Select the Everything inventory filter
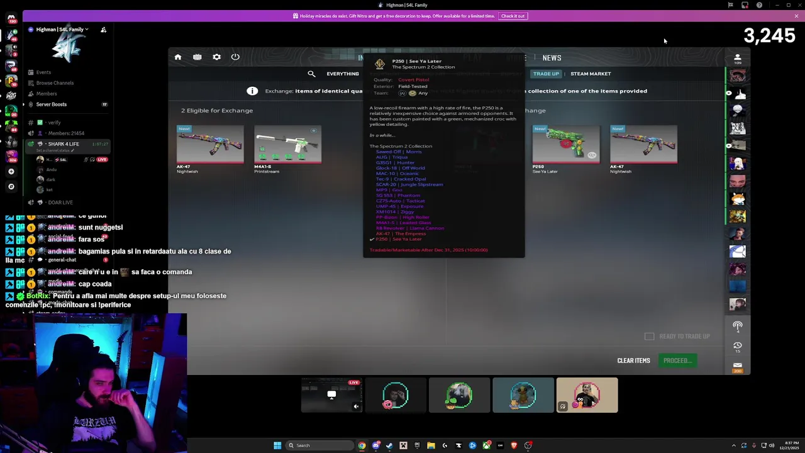Image resolution: width=805 pixels, height=453 pixels. (x=343, y=74)
